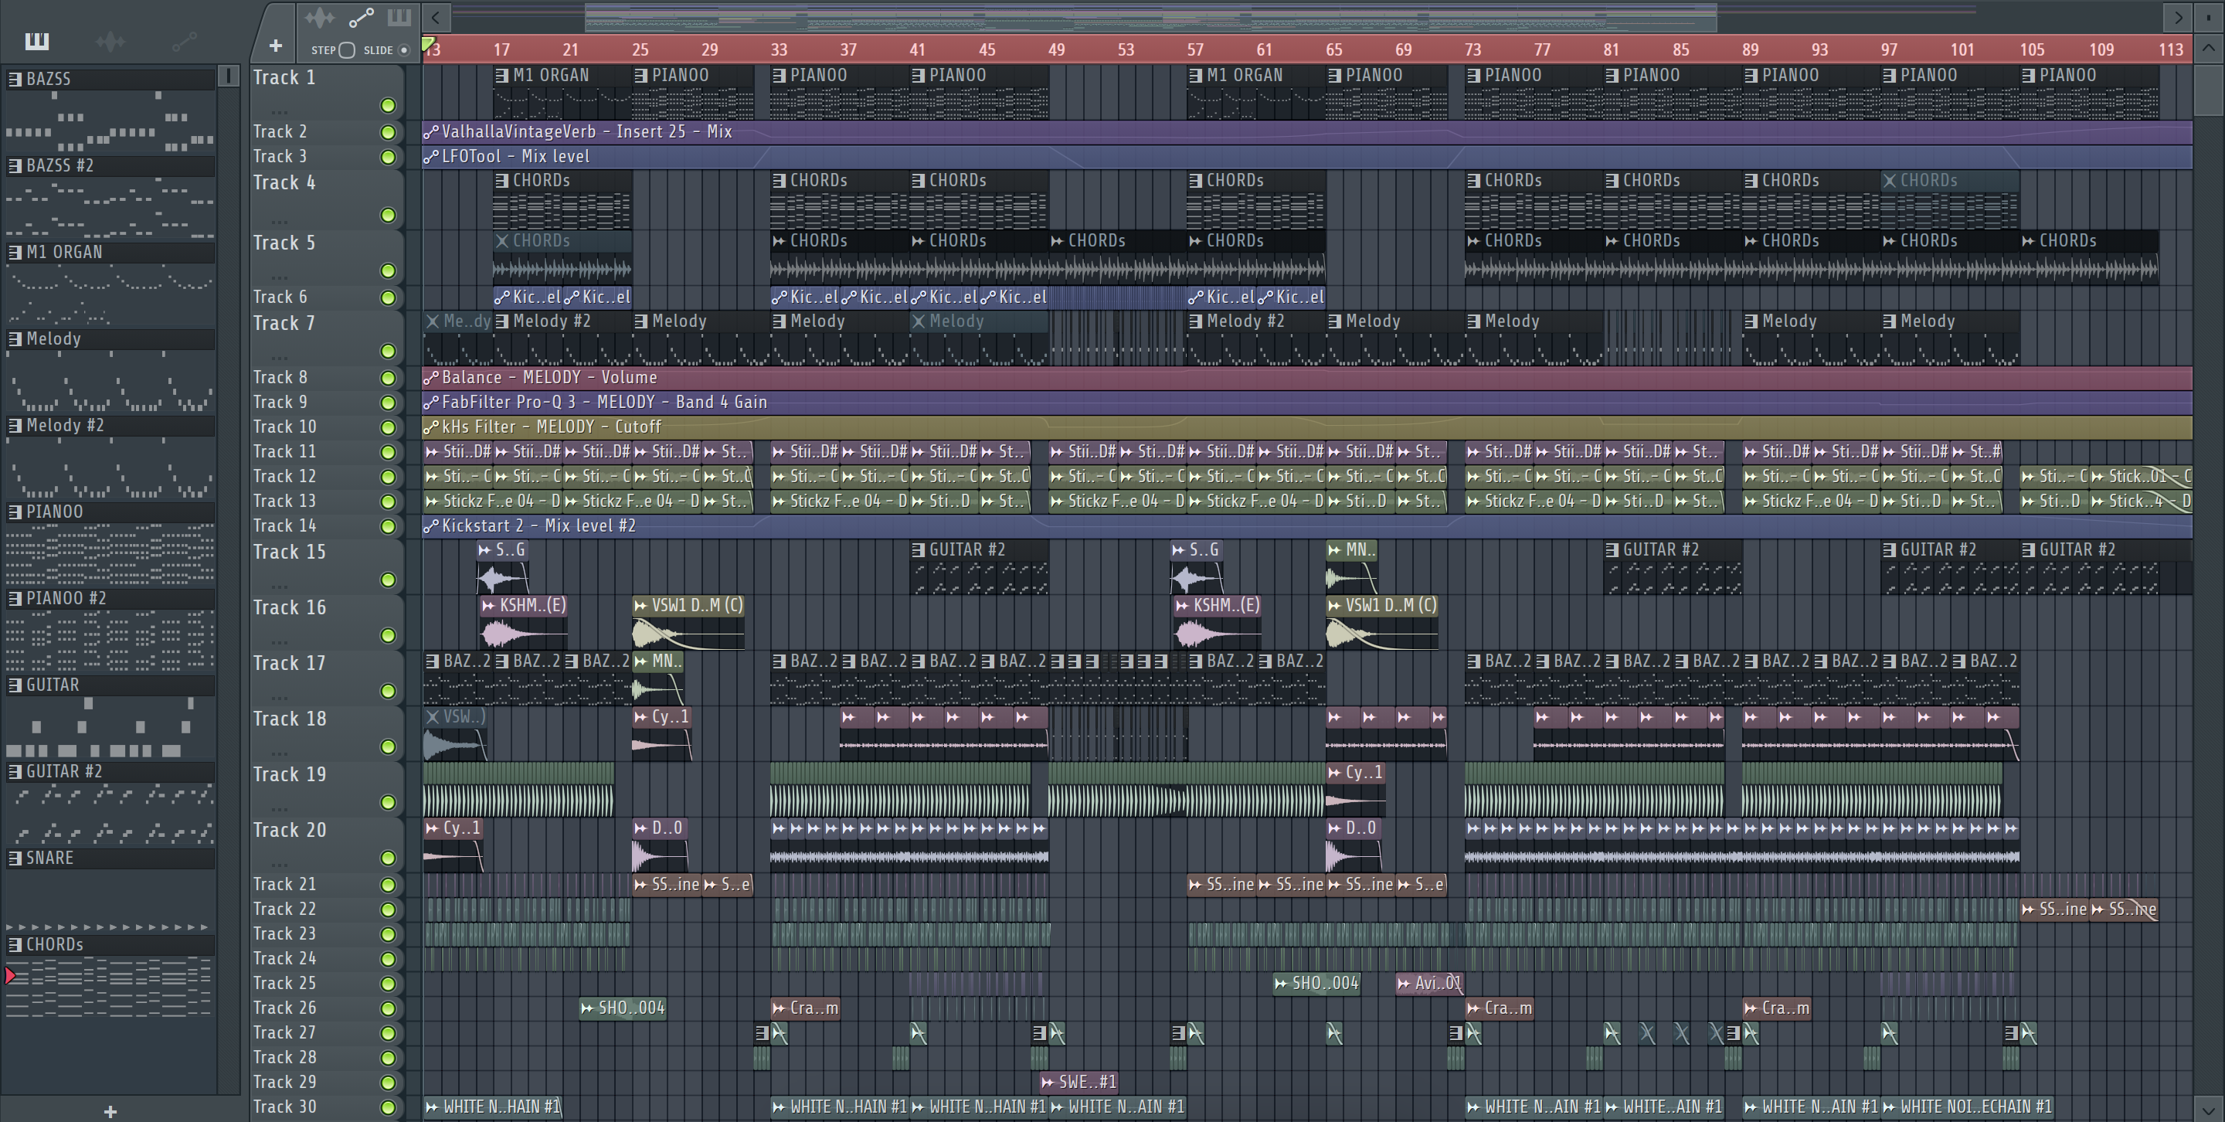This screenshot has width=2225, height=1122.
Task: Enable the STEP checkbox
Action: [347, 50]
